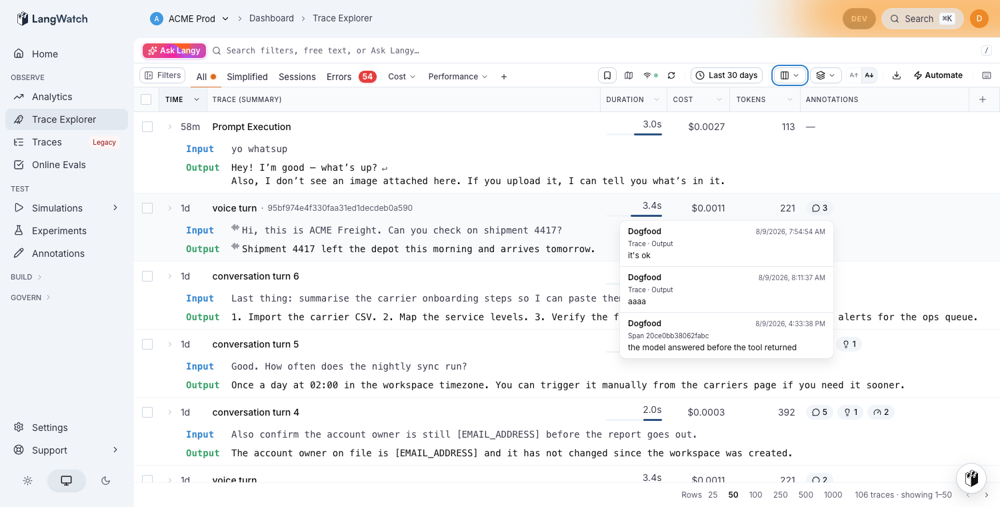The width and height of the screenshot is (1000, 507).
Task: Add a new view tab
Action: (x=504, y=77)
